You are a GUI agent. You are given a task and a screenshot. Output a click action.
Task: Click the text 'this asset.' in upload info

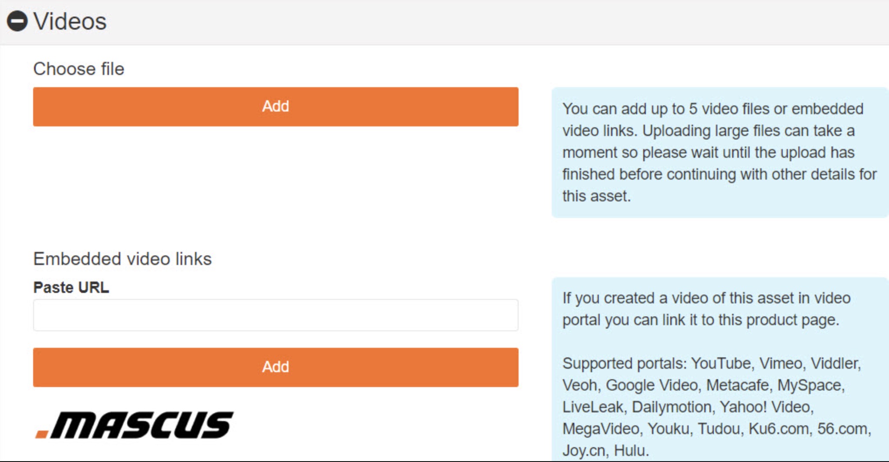596,196
